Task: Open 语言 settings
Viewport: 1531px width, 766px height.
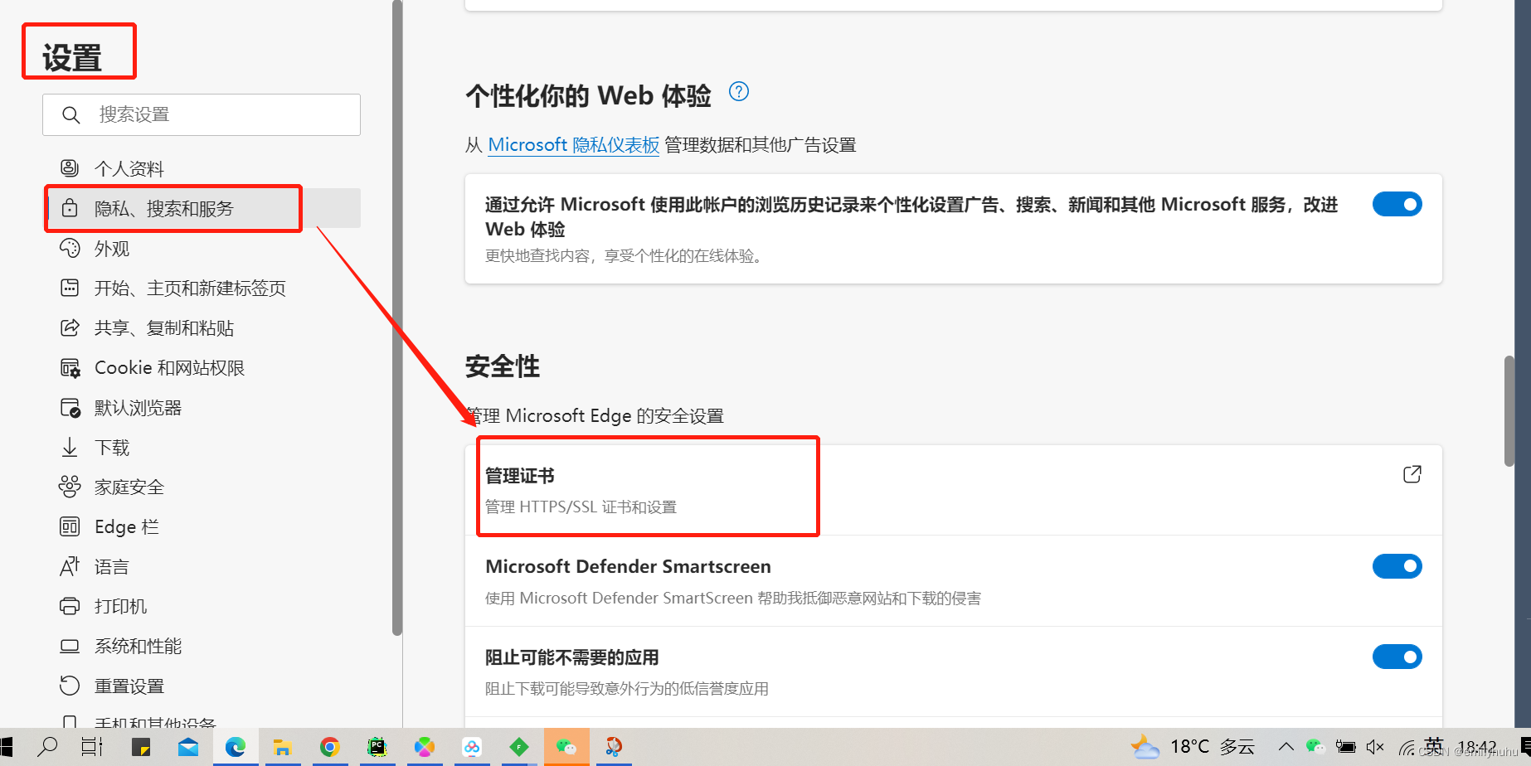Action: [111, 567]
